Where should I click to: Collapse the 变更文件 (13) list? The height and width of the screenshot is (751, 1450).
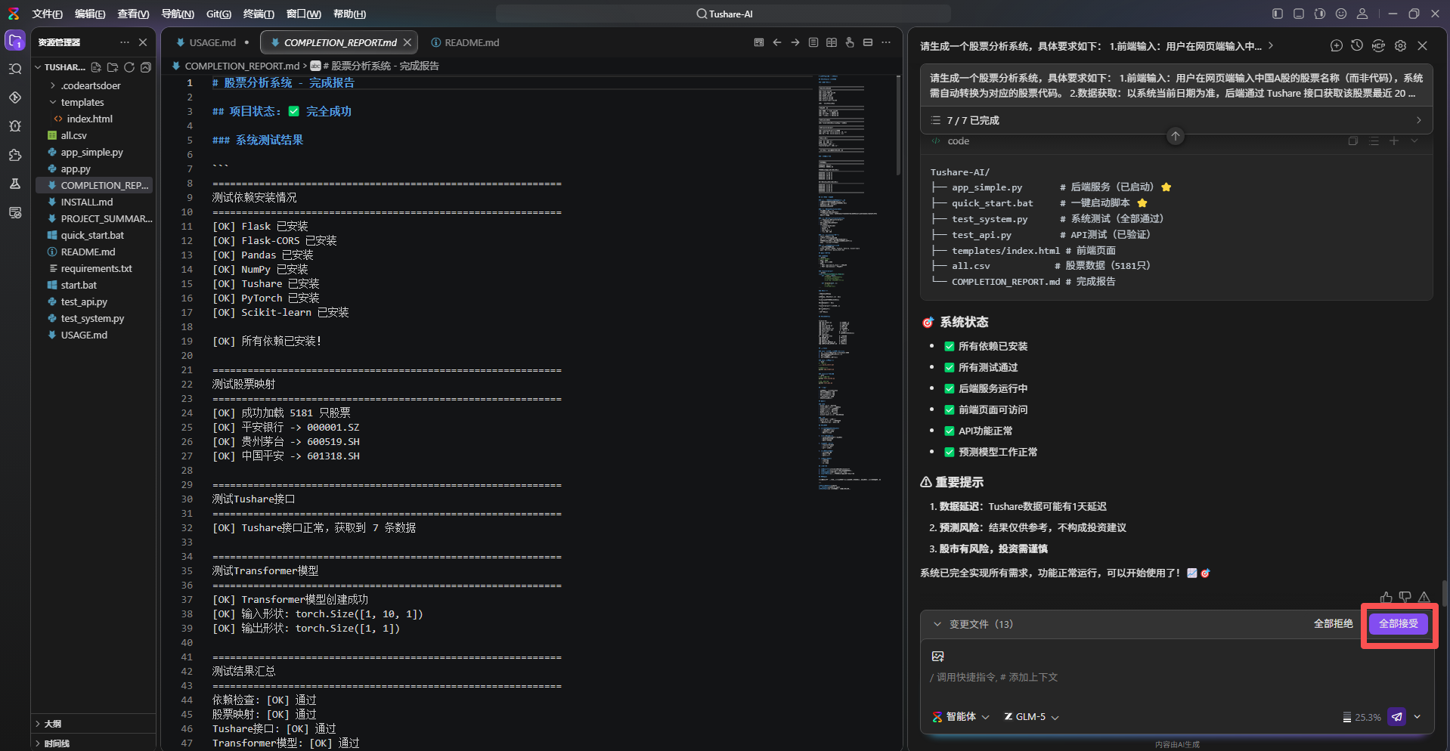coord(937,624)
